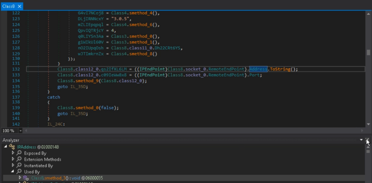Click the search icon next to Used By
The height and width of the screenshot is (183, 372).
tap(19, 172)
